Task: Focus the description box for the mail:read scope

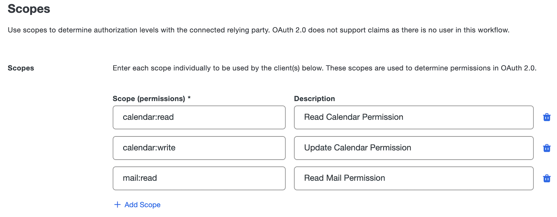Action: point(413,178)
